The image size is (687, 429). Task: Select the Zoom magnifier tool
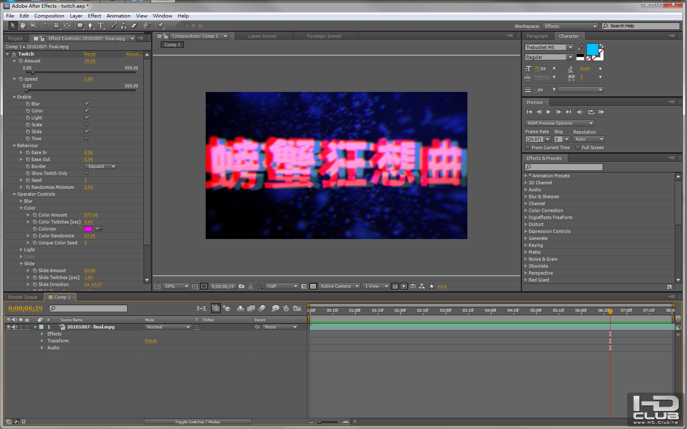33,25
